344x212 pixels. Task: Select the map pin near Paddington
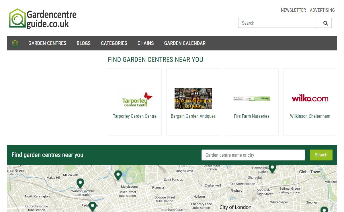92,206
